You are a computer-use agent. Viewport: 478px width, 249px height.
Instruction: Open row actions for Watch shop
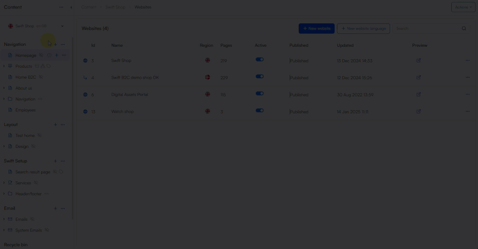467,112
